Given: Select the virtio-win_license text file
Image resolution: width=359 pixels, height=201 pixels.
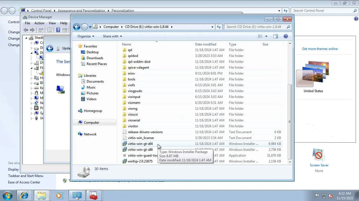Looking at the screenshot, I should pyautogui.click(x=141, y=138).
